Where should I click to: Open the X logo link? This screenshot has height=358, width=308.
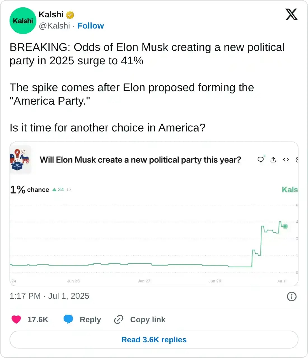291,14
